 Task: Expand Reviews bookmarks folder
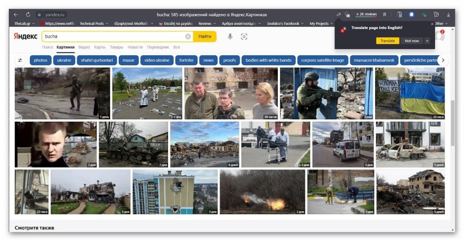pyautogui.click(x=207, y=23)
